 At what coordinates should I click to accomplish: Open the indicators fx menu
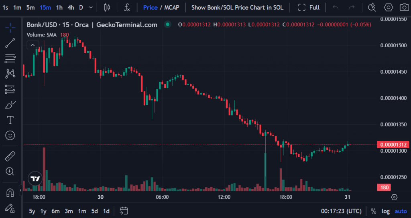[x=127, y=7]
